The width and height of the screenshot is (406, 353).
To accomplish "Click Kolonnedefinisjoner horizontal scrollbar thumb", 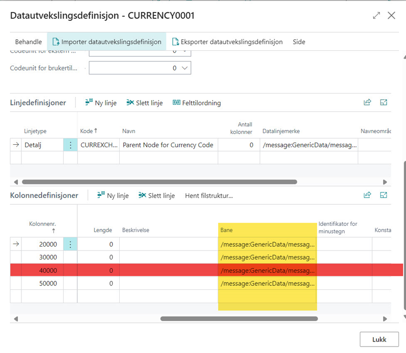I will point(239,319).
